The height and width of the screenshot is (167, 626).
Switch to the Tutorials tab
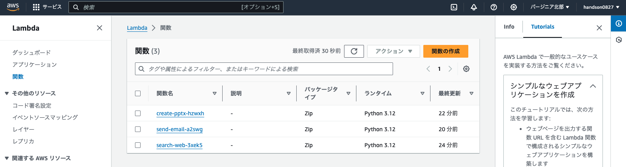point(542,27)
